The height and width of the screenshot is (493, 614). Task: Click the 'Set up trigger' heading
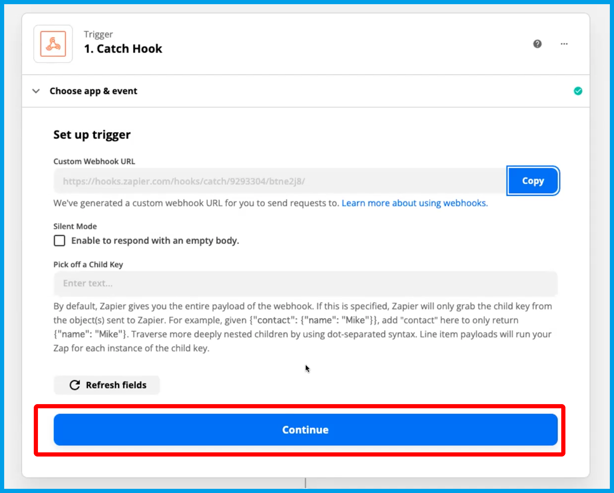coord(92,135)
